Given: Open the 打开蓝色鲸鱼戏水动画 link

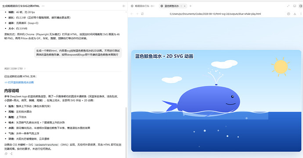Looking at the screenshot, I should [x=19, y=82].
